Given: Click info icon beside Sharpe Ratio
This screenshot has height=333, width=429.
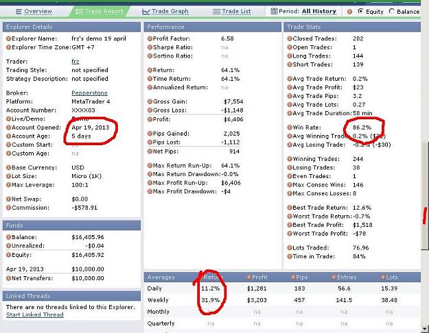Looking at the screenshot, I should pos(150,47).
